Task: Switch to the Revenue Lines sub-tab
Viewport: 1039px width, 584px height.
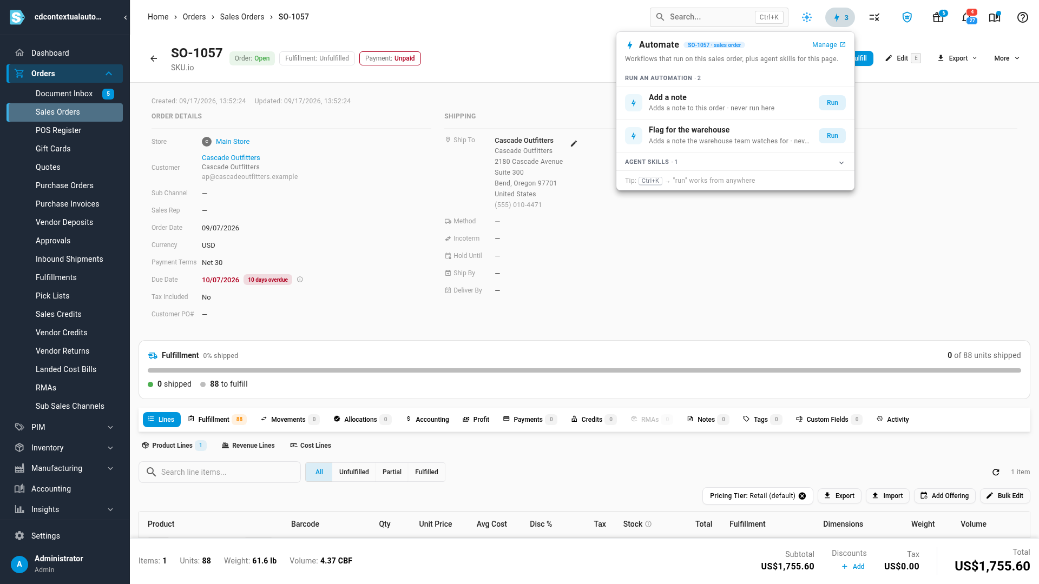Action: [x=248, y=446]
